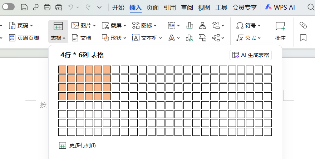The height and width of the screenshot is (159, 315).
Task: Click the 页眉页脚 header and footer icon
Action: 12,38
